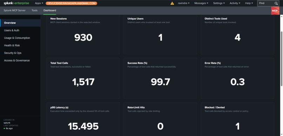Click the Rate-Limit Hits title
283x136 pixels.
tap(136, 108)
